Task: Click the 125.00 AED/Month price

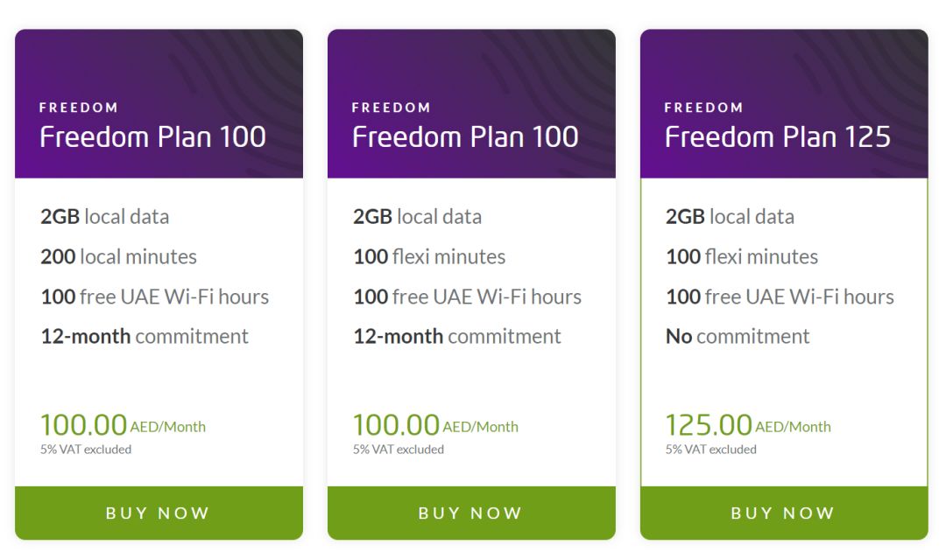Action: pos(749,426)
